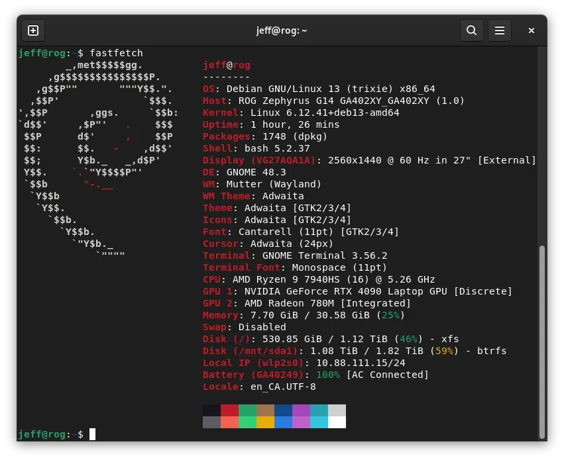Click the OS line Debian GNU/Linux 13

tap(319, 89)
